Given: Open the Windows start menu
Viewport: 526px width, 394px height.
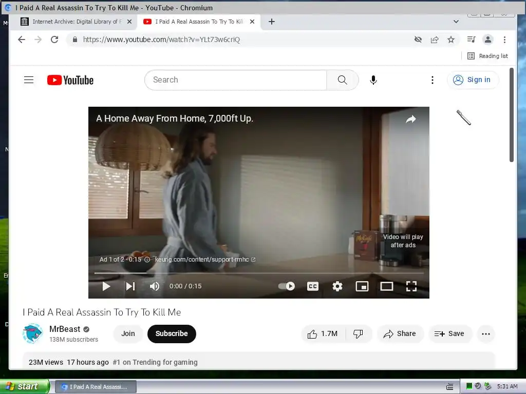Looking at the screenshot, I should [x=25, y=386].
